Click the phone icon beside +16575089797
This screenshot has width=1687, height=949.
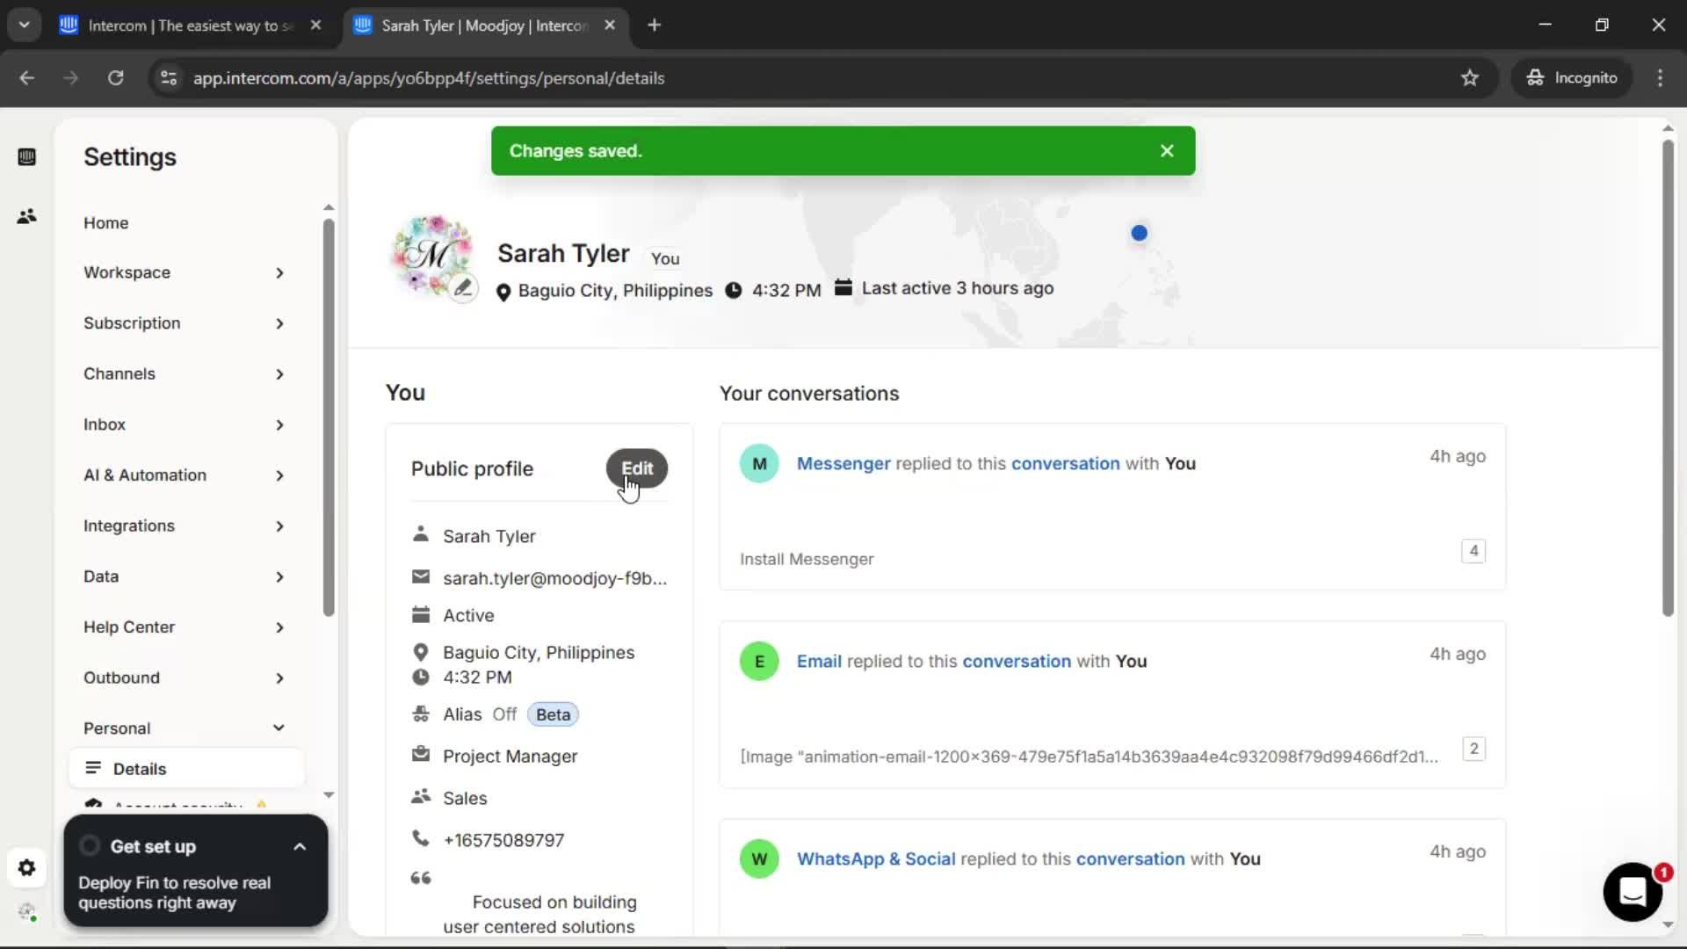(x=421, y=839)
